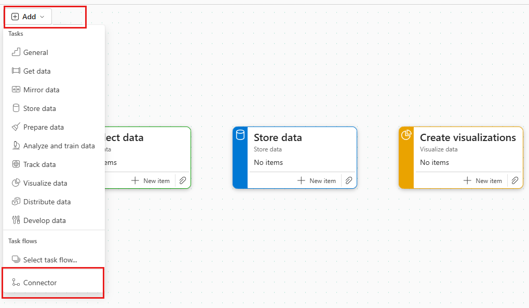The image size is (529, 308).
Task: Click the Develop data icon
Action: click(x=16, y=220)
